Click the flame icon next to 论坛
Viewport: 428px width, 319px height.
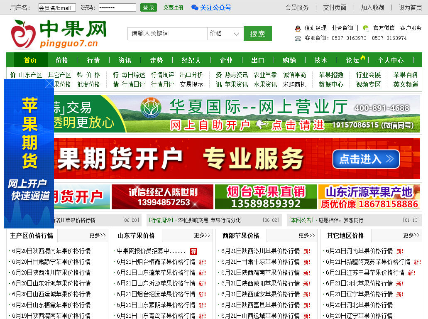[363, 57]
